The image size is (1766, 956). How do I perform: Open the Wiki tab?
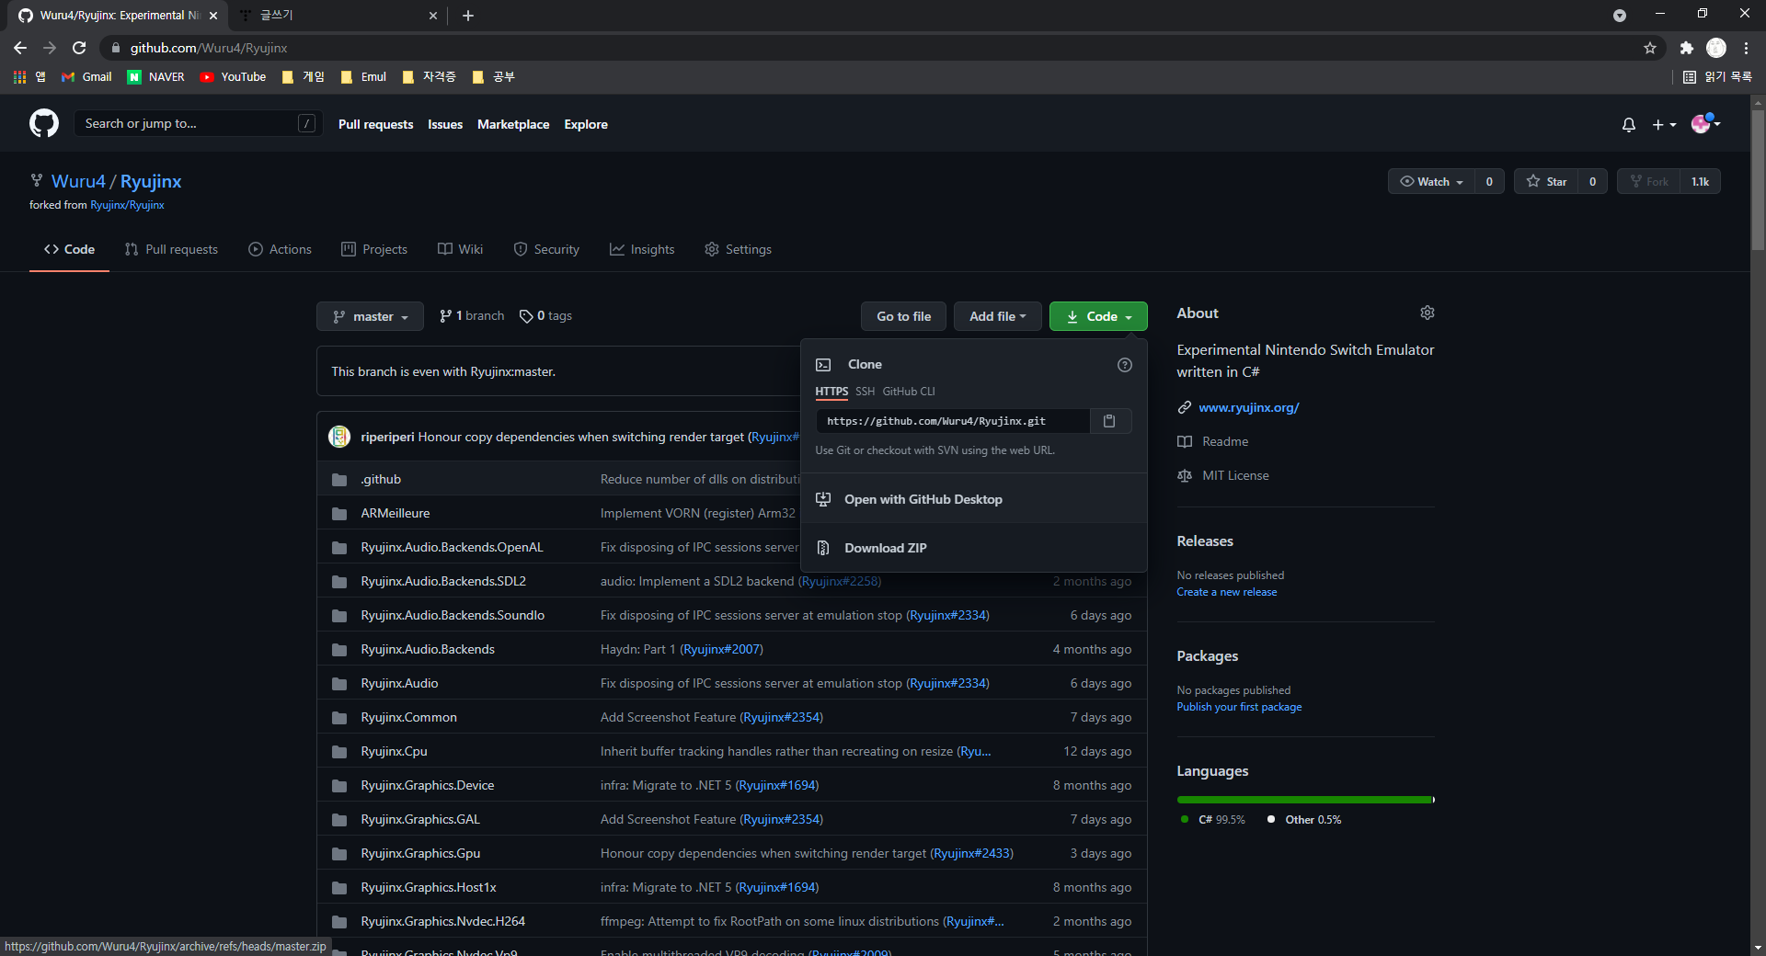point(460,249)
